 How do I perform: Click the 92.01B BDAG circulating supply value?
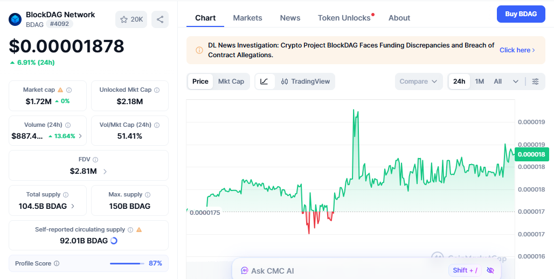pos(84,241)
